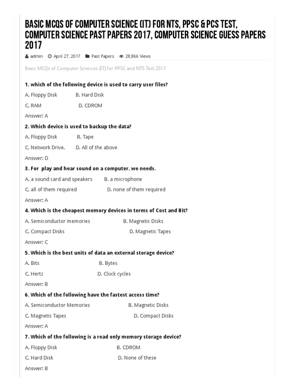Image resolution: width=294 pixels, height=392 pixels.
Task: Open the Past Papers category link
Action: [x=103, y=56]
